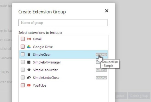Click the SimpleTabOrder label text
The width and height of the screenshot is (151, 102).
coord(45,70)
